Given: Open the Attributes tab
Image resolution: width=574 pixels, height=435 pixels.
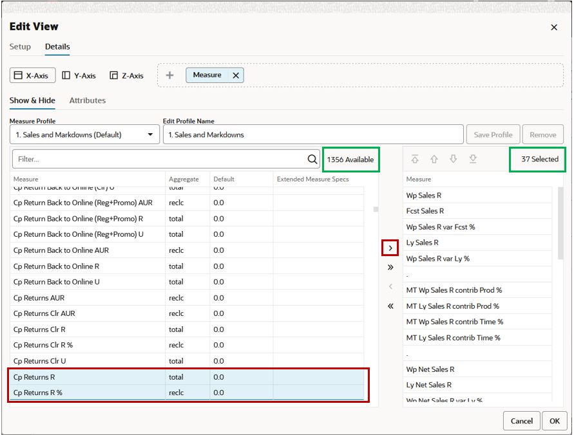Looking at the screenshot, I should click(x=88, y=100).
